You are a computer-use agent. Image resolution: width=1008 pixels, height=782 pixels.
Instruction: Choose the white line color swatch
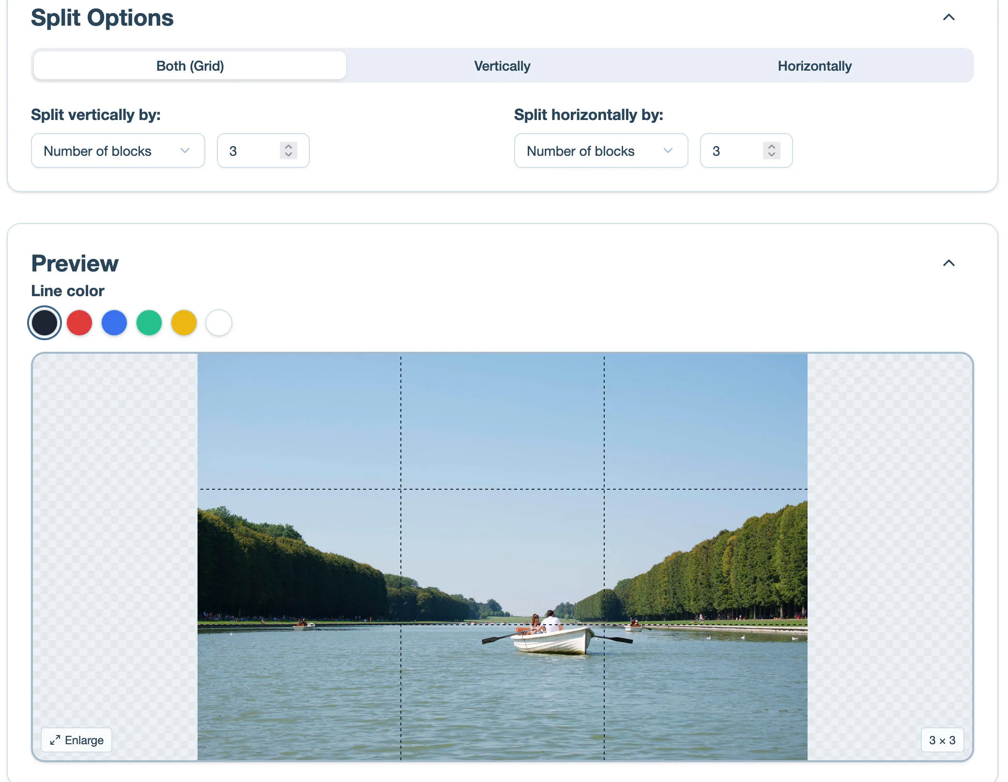[219, 323]
